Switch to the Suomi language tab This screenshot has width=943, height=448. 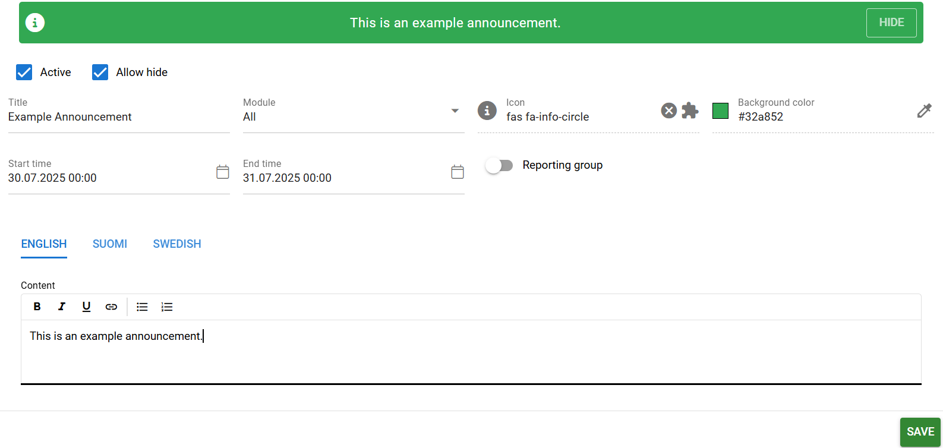click(110, 244)
